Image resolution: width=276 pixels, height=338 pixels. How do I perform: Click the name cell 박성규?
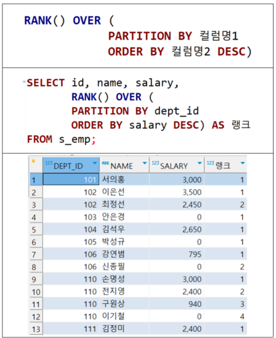tap(124, 241)
